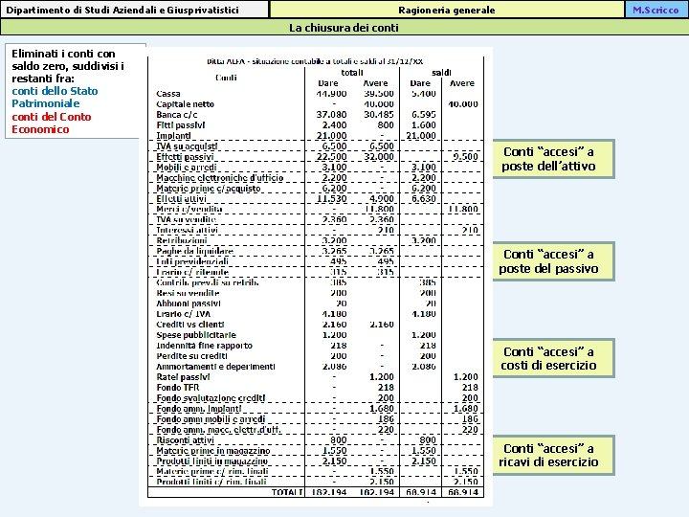Click the "Effetti passivi" row label
This screenshot has height=517, width=689.
click(x=185, y=157)
